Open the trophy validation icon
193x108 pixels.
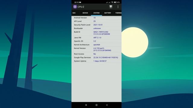coord(111,7)
